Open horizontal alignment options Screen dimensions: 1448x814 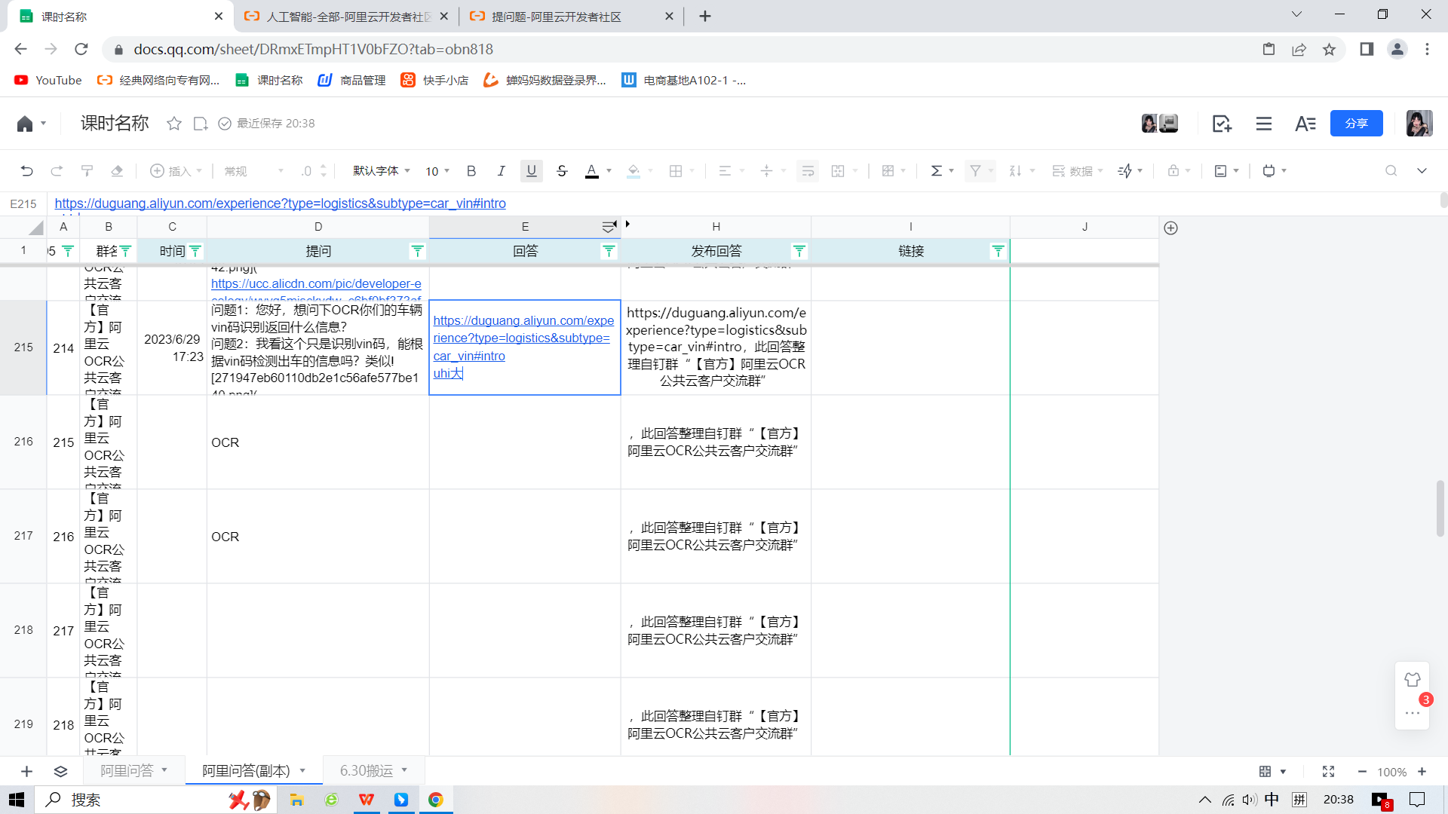[725, 171]
